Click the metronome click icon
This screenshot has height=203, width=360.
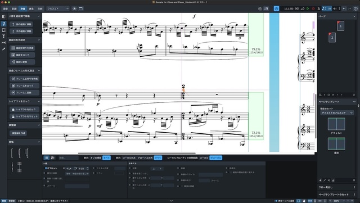tap(319, 9)
